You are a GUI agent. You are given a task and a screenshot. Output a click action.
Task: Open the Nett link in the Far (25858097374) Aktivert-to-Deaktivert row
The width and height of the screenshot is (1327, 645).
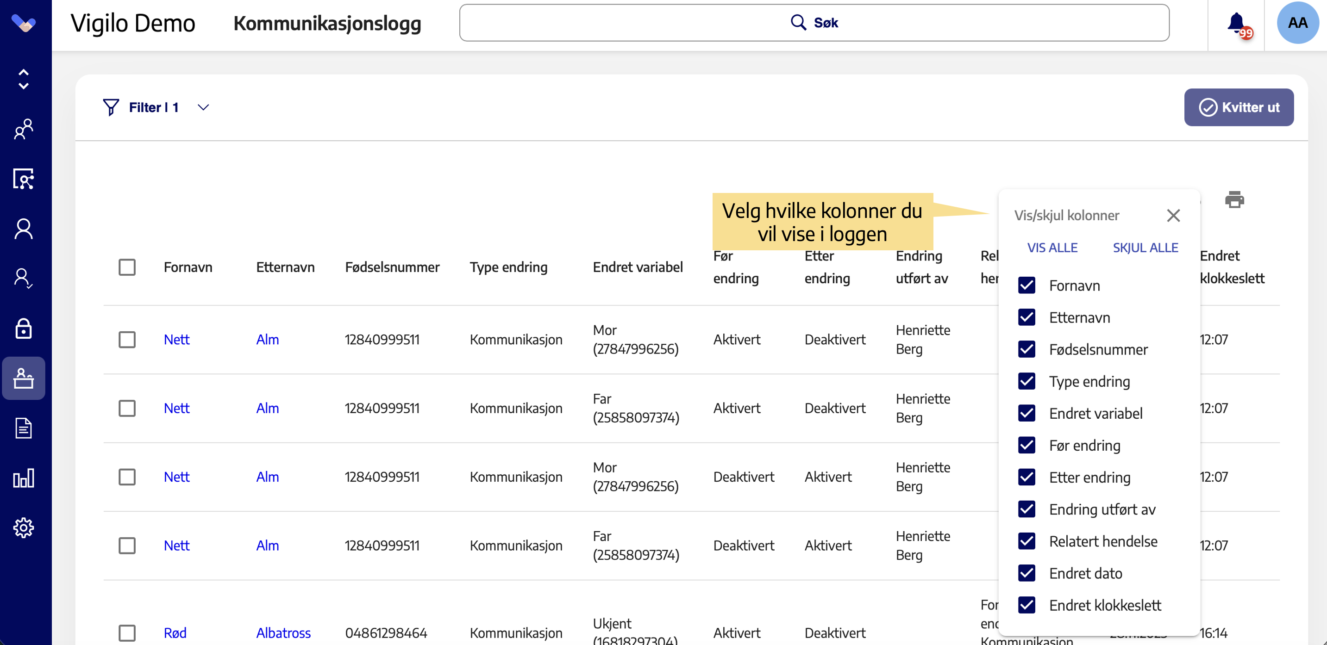177,408
